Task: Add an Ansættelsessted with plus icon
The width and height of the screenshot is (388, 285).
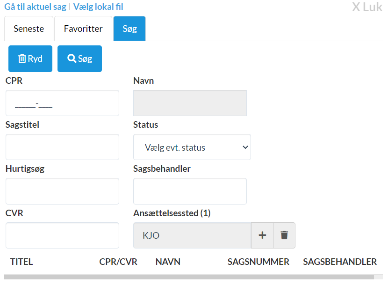Action: [x=262, y=235]
